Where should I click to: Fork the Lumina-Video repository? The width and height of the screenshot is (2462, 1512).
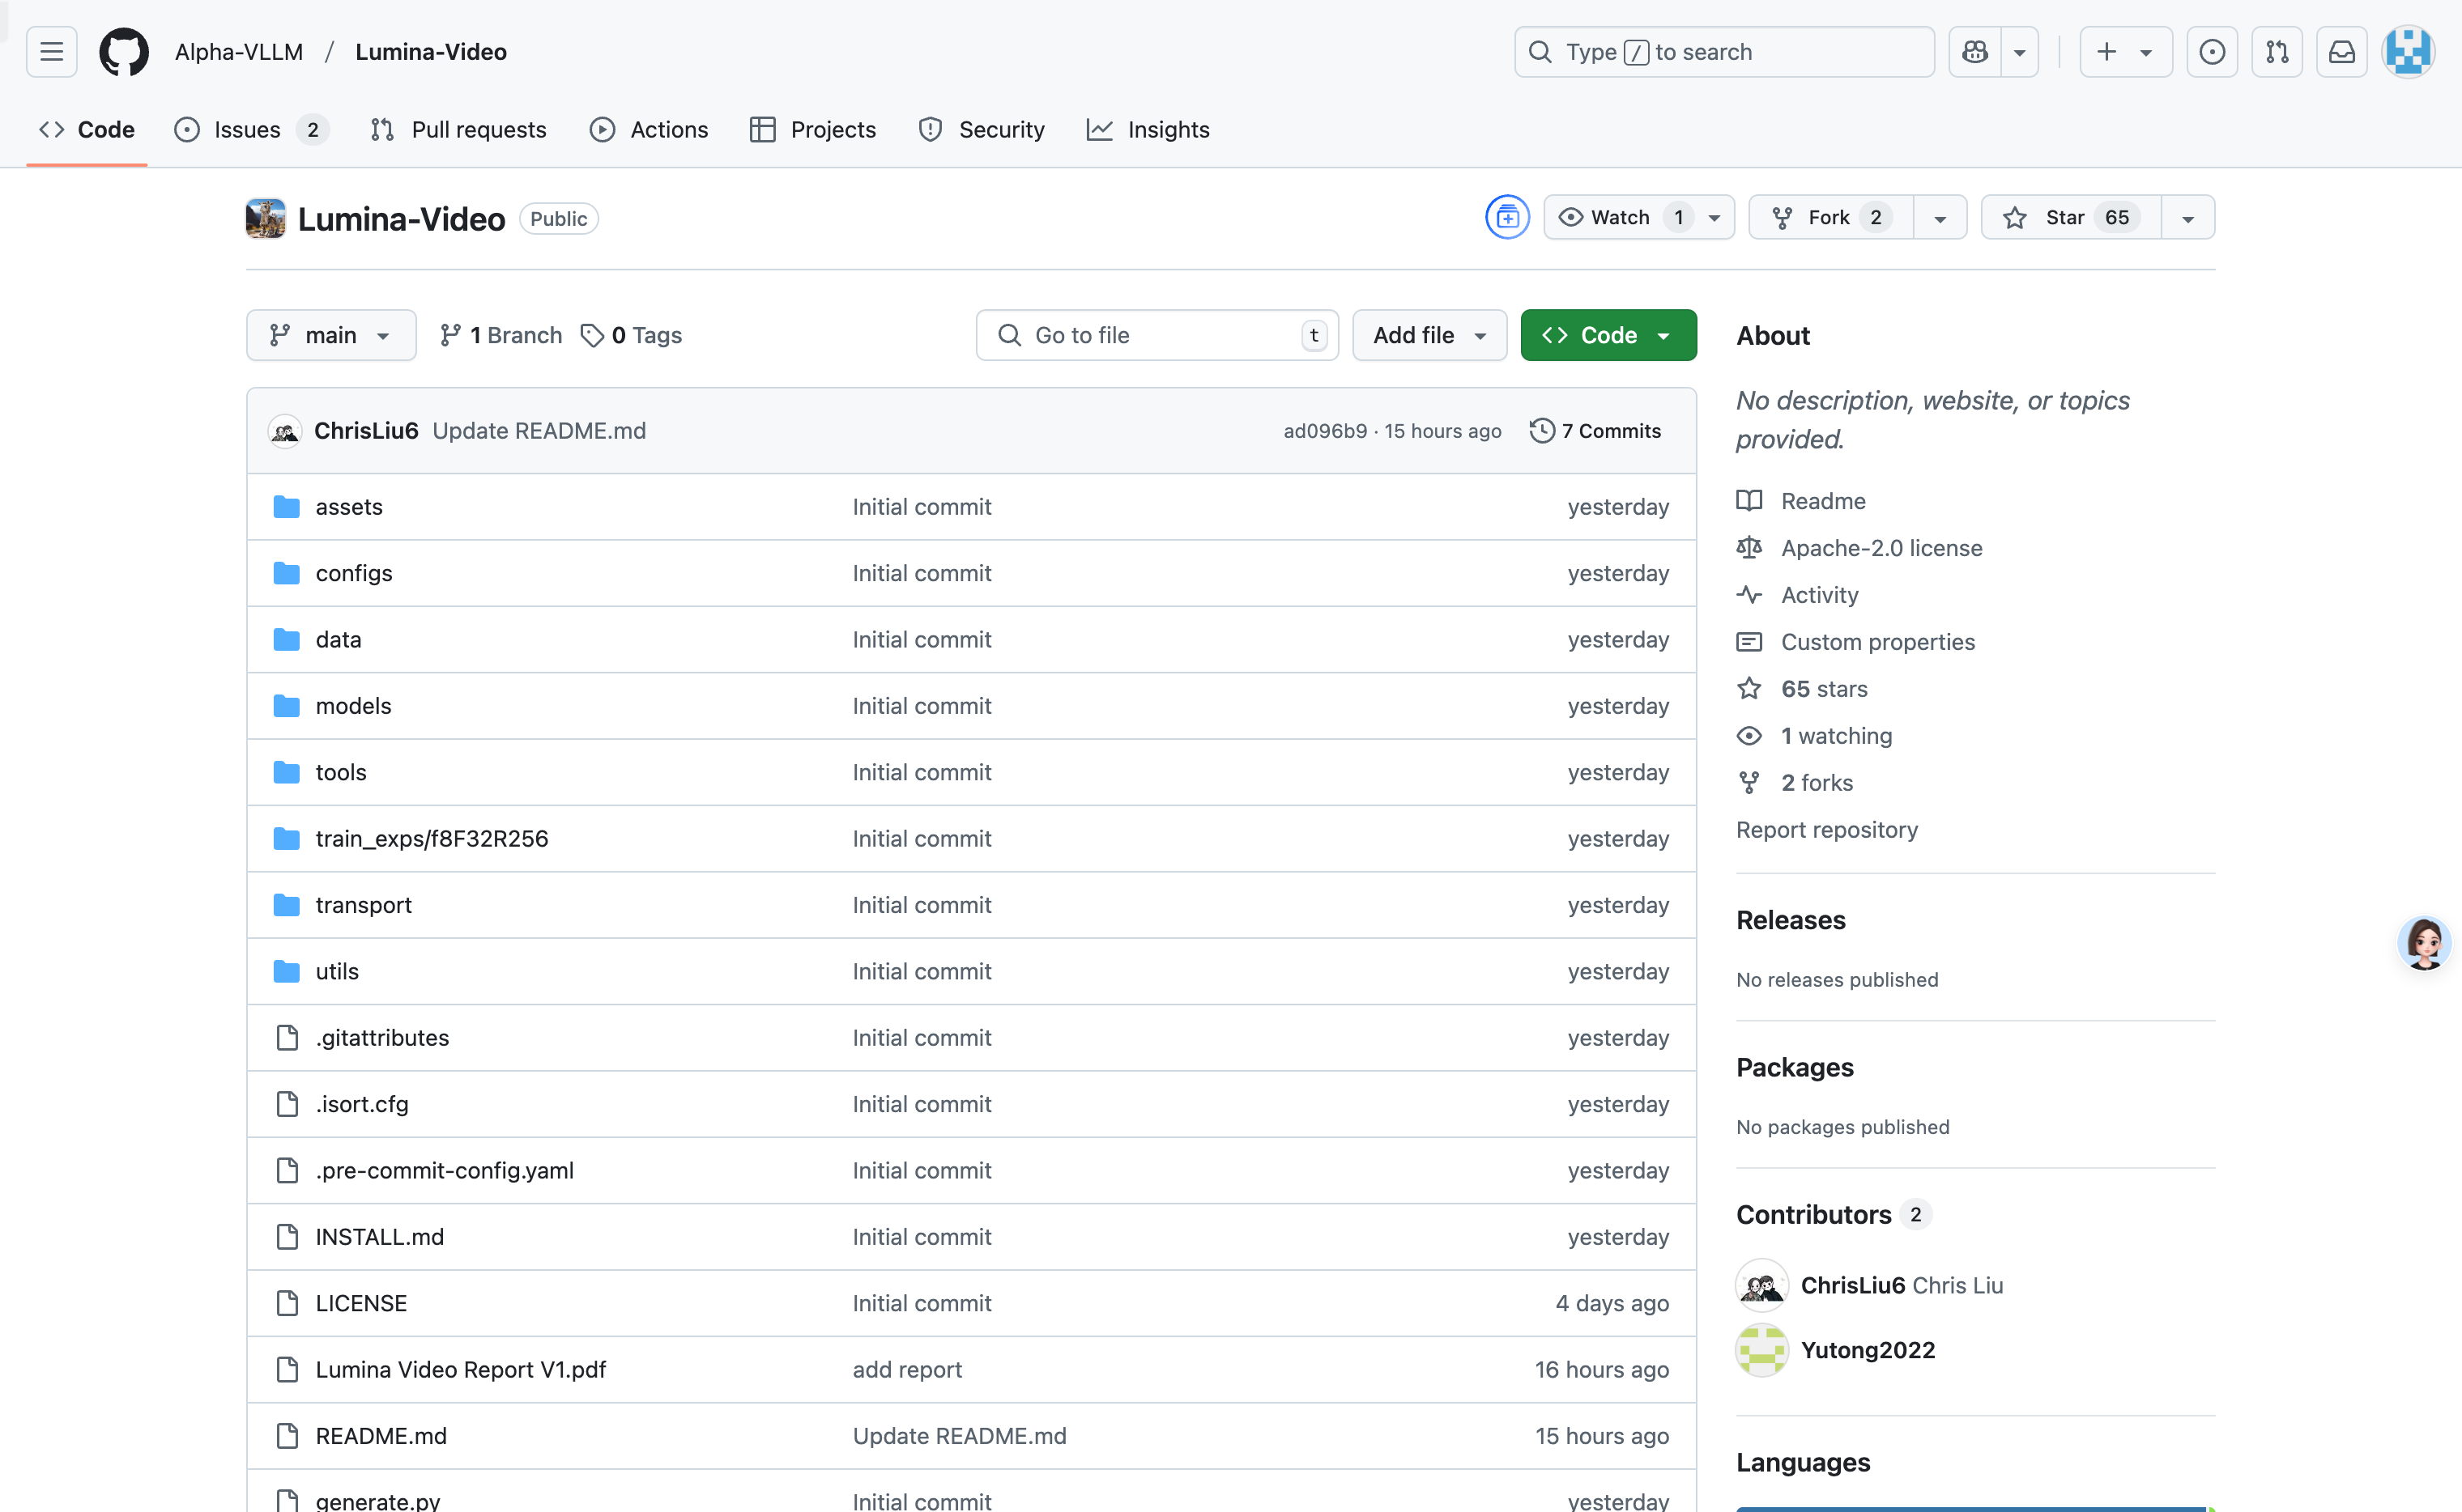[x=1831, y=218]
